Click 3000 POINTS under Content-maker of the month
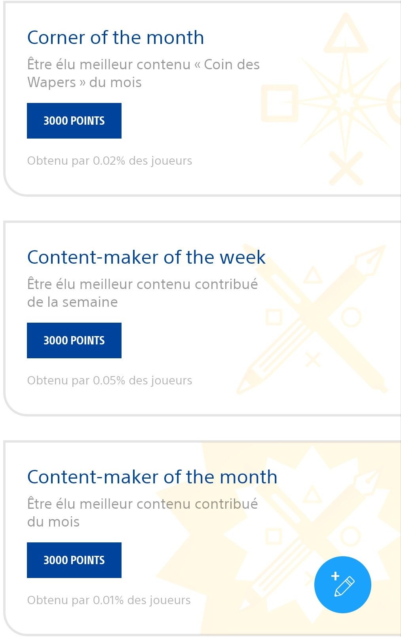This screenshot has height=637, width=401. point(74,560)
